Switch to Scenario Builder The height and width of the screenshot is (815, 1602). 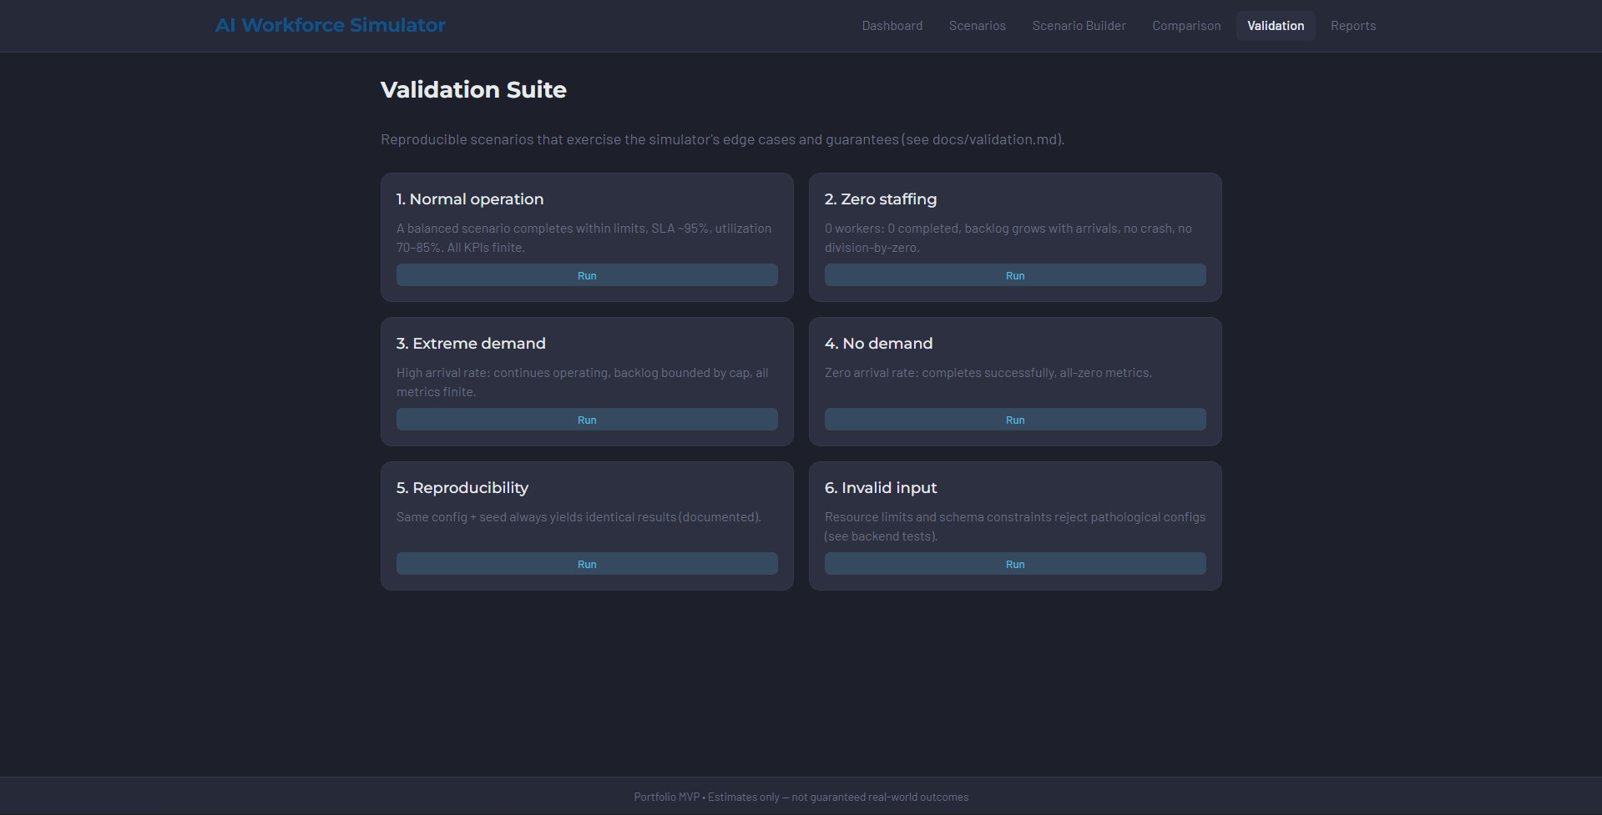[x=1079, y=26]
